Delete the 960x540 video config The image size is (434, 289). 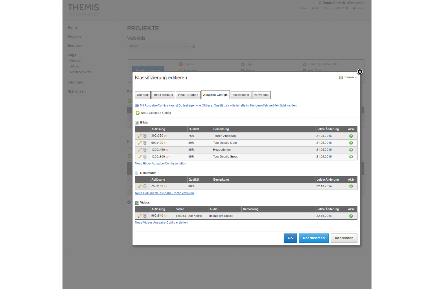tap(145, 216)
